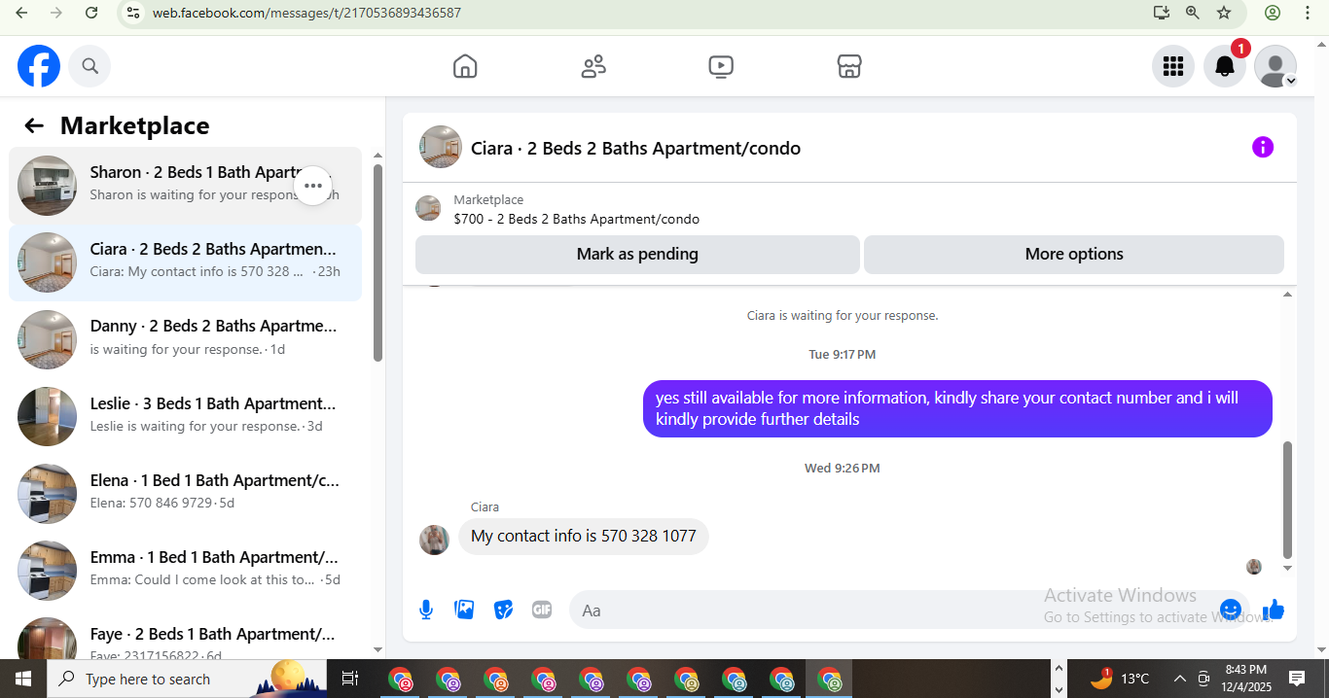
Task: Open Emma's 1 Bed 1 Bath conversation
Action: (x=185, y=570)
